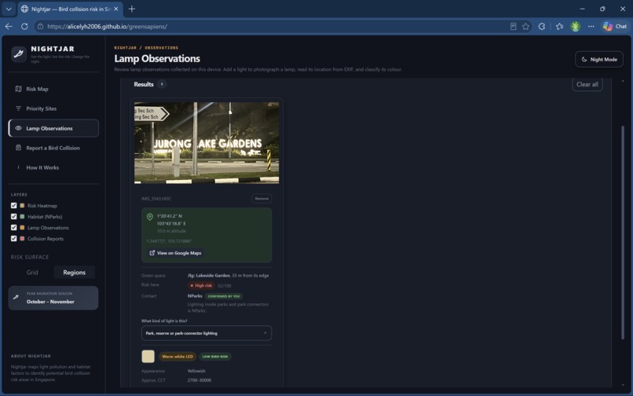Open the light kind dropdown
This screenshot has height=396, width=633.
click(x=207, y=333)
